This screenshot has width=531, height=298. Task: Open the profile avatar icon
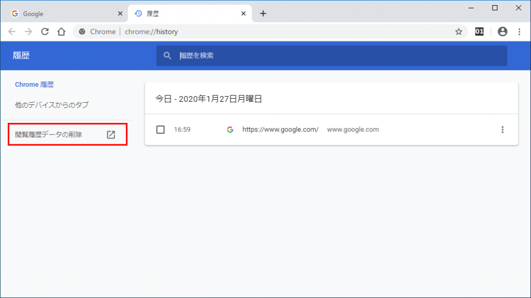click(502, 32)
